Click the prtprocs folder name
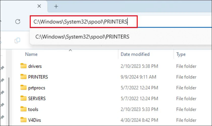212x126 pixels. pos(37,88)
